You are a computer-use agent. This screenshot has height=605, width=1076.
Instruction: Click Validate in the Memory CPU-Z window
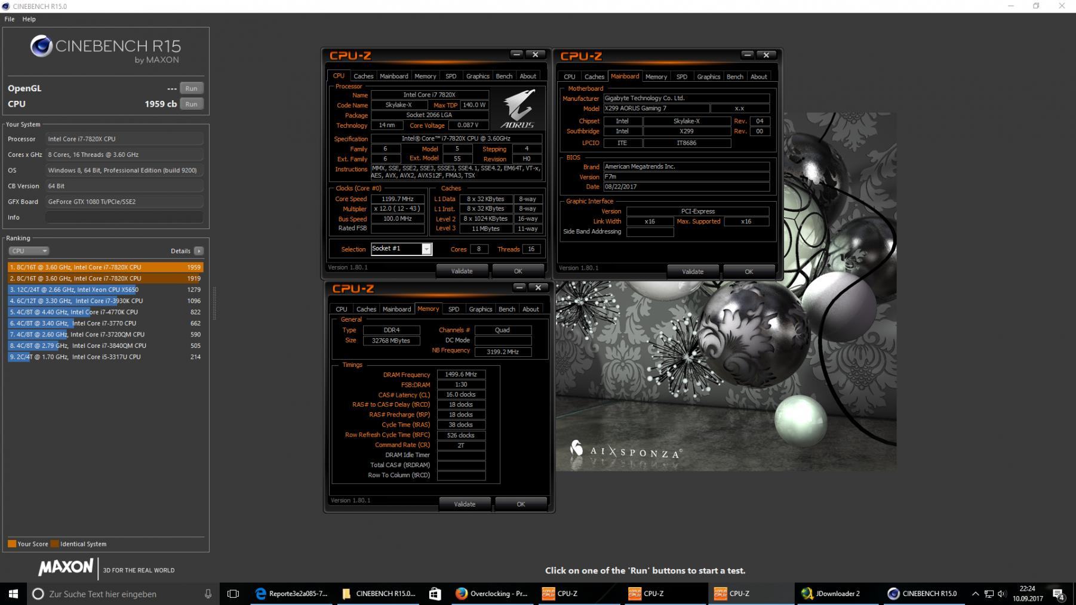click(x=465, y=504)
